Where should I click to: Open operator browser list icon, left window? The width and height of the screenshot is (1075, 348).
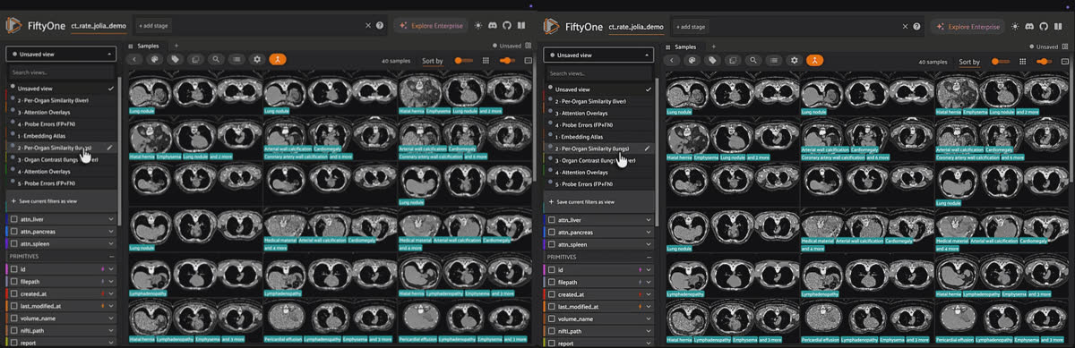(x=237, y=60)
